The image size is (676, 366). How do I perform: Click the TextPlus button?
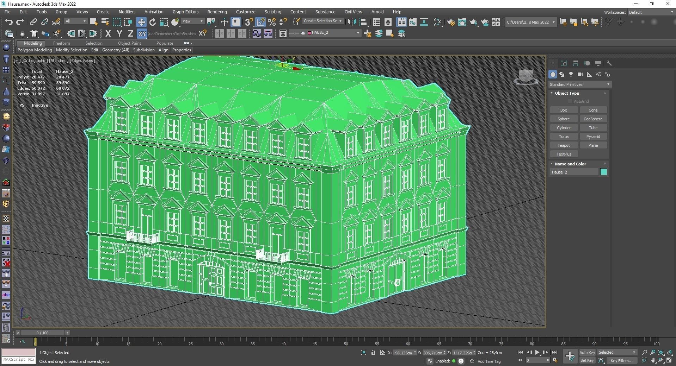point(564,154)
